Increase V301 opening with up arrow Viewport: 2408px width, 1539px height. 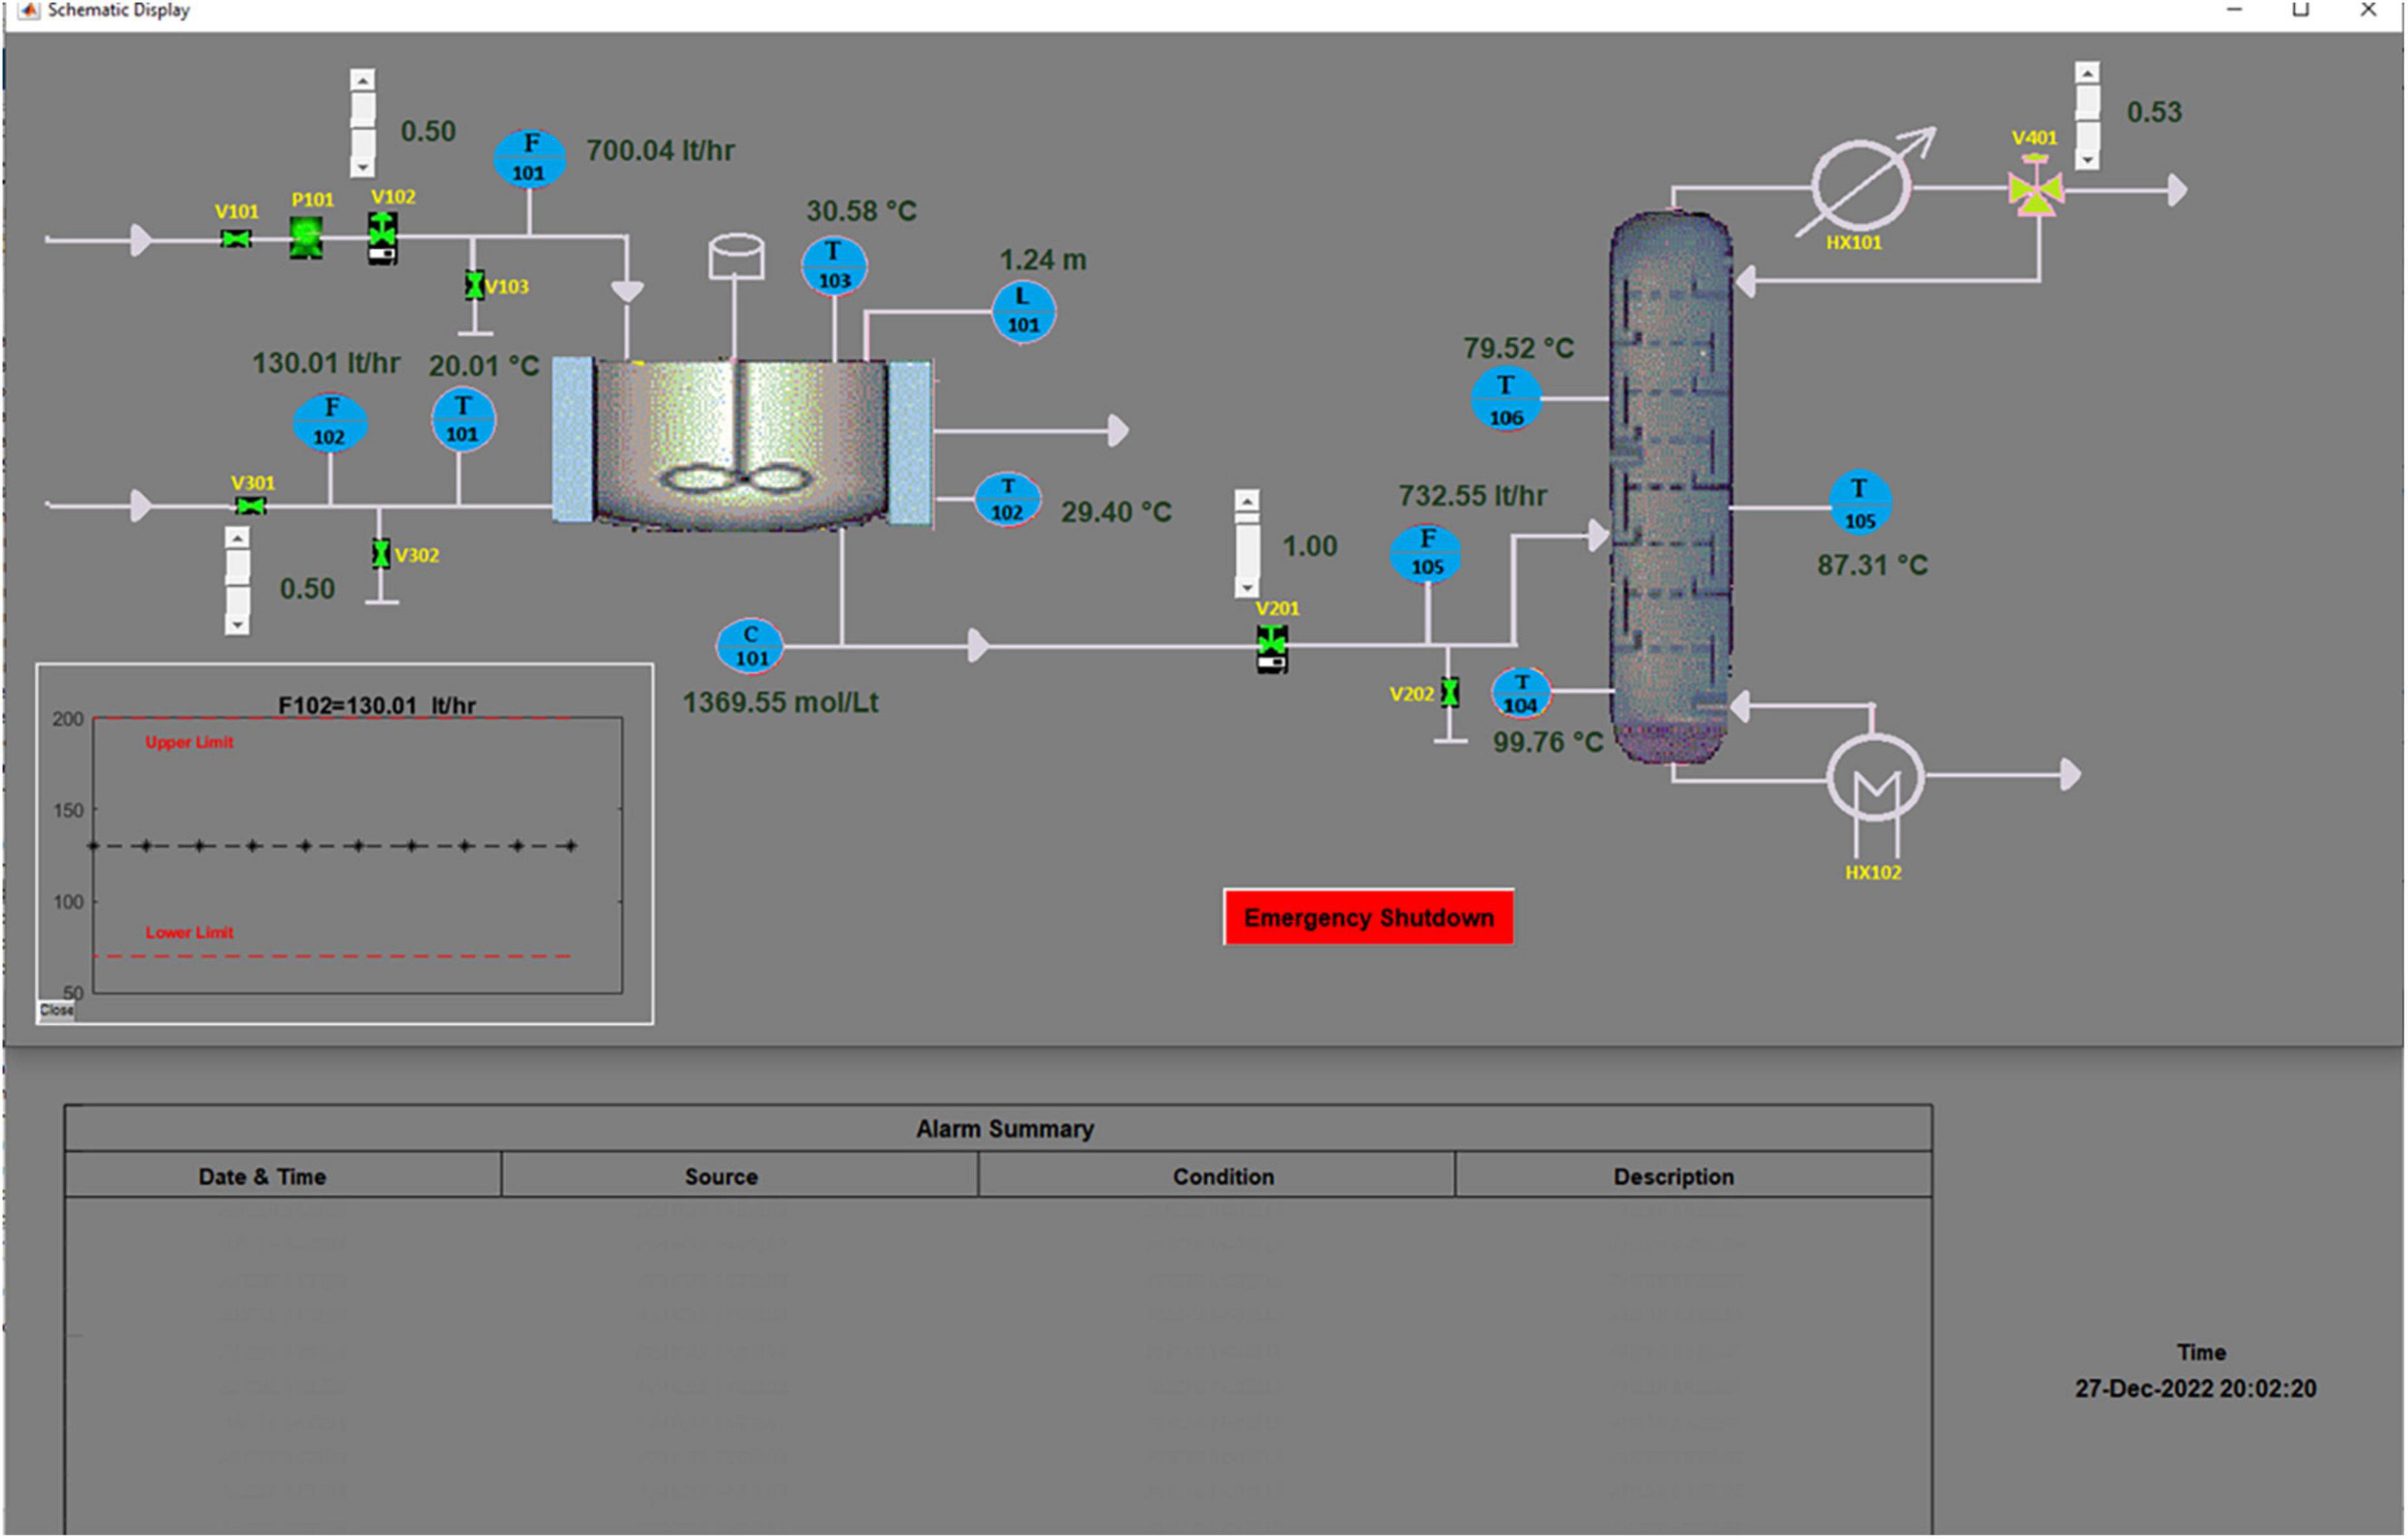click(237, 538)
